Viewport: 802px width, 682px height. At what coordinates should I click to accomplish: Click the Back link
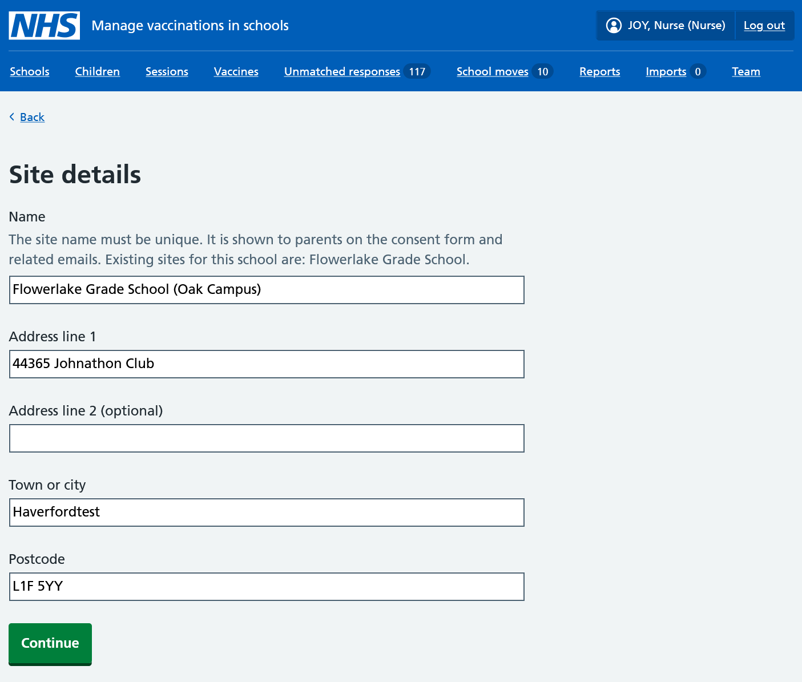point(32,117)
